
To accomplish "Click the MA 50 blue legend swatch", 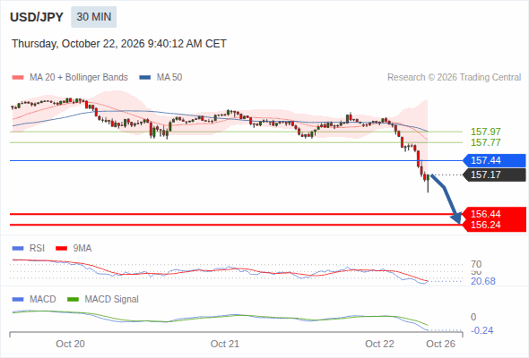I will coord(145,78).
